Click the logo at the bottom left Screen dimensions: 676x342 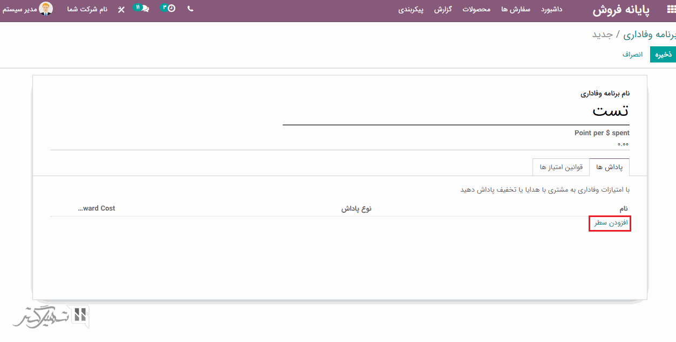[51, 317]
